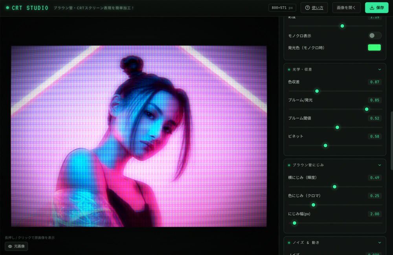The width and height of the screenshot is (393, 255).
Task: Click the CRT STUDIO logo
Action: [27, 8]
